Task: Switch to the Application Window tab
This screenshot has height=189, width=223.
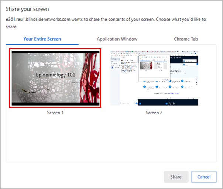Action: click(x=117, y=39)
